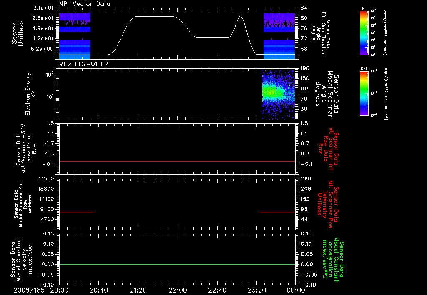Image resolution: width=427 pixels, height=295 pixels.
Task: Click the '68' Sun Elevation tick label
Action: 304,49
